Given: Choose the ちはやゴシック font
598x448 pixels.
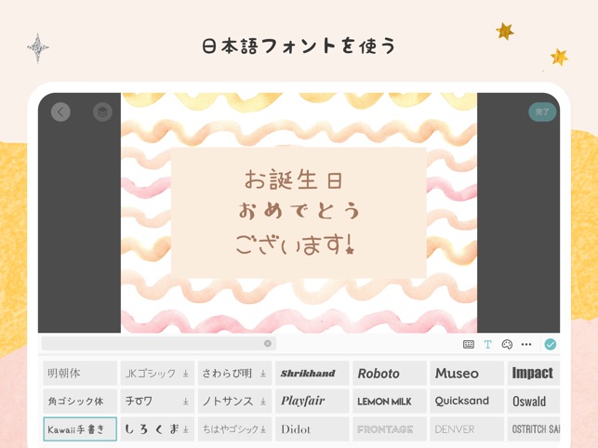Looking at the screenshot, I should 234,428.
